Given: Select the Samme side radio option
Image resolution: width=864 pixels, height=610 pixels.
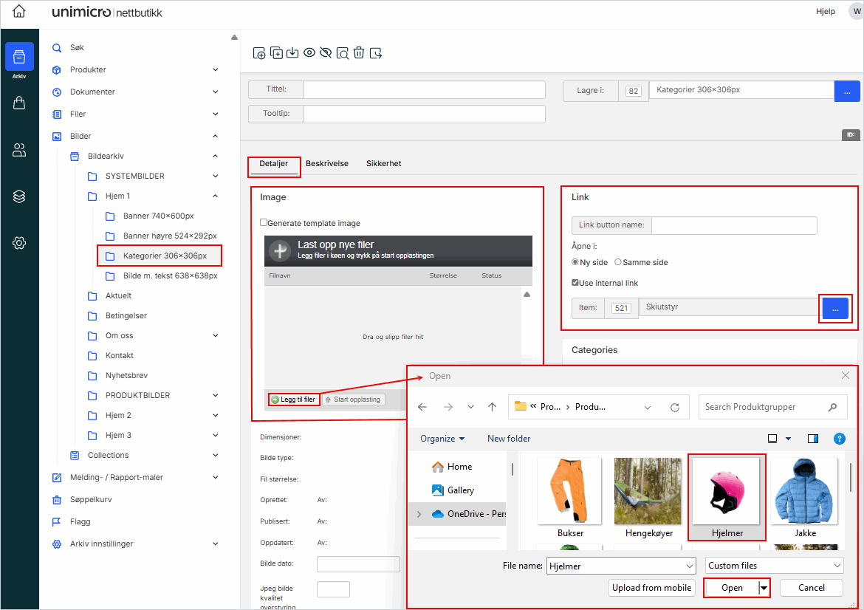Looking at the screenshot, I should click(618, 262).
